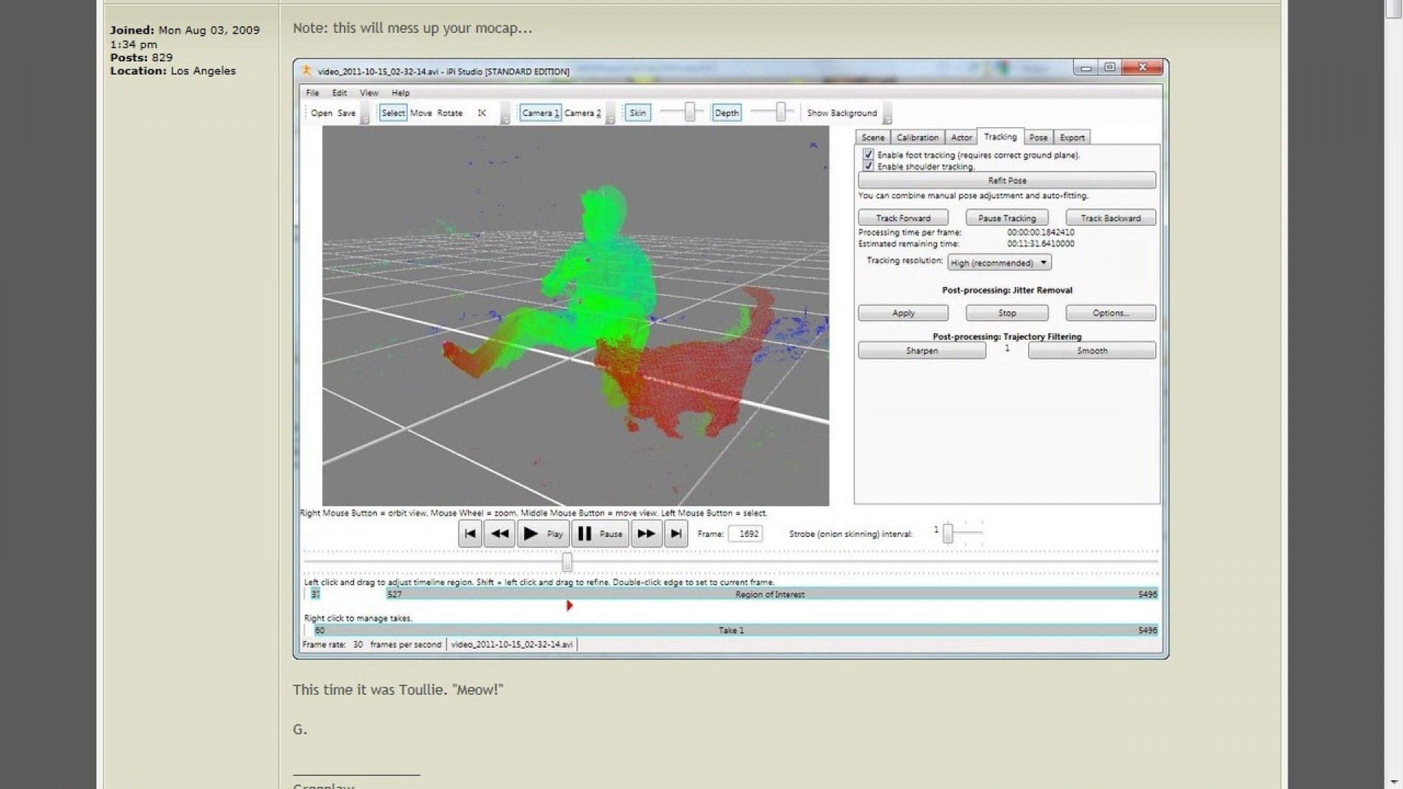
Task: Click the skip to first frame icon
Action: coord(470,534)
